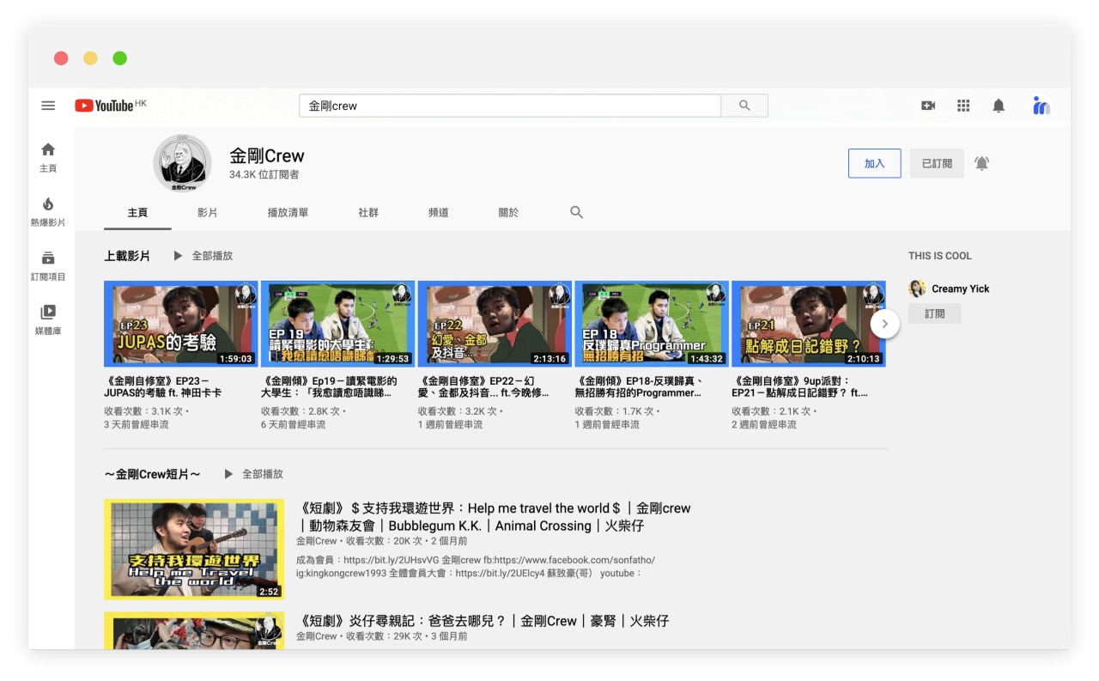The width and height of the screenshot is (1099, 681).
Task: Click the 加入 join button
Action: pos(874,163)
